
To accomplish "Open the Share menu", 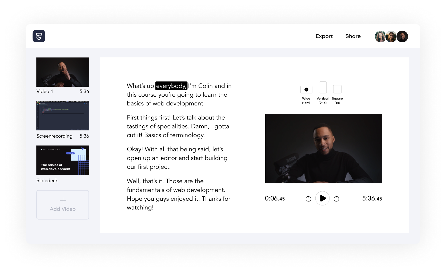I will click(353, 36).
